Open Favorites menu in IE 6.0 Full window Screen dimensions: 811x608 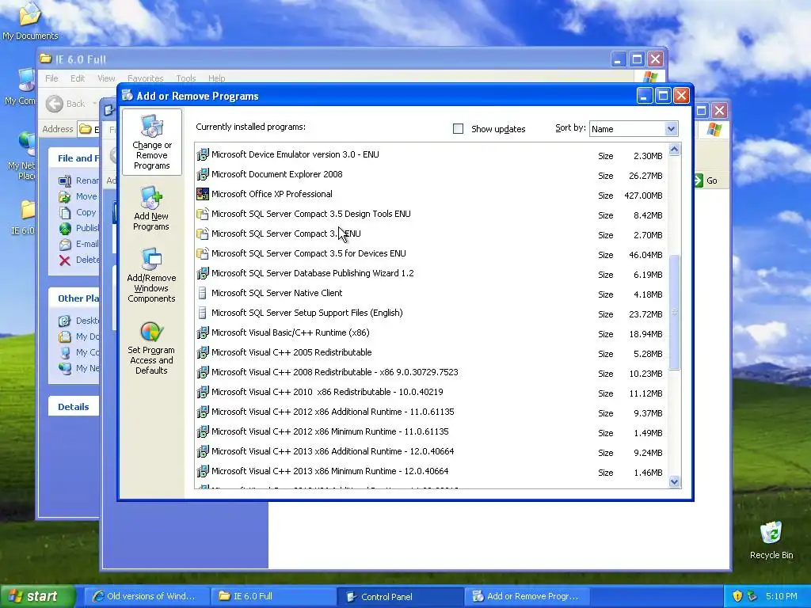pyautogui.click(x=146, y=78)
